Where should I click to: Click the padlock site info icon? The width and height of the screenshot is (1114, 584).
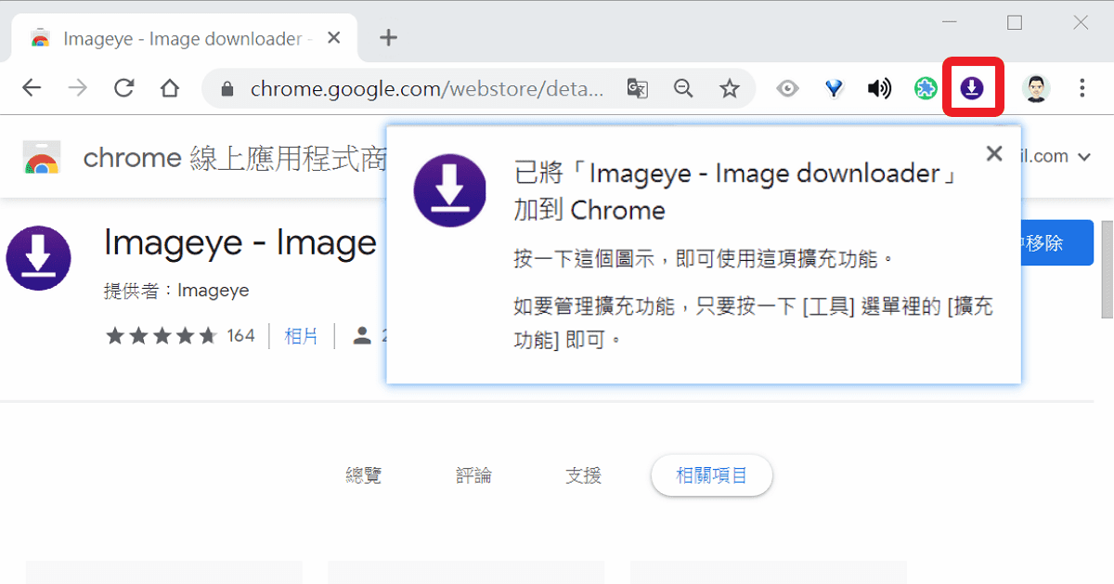[226, 89]
